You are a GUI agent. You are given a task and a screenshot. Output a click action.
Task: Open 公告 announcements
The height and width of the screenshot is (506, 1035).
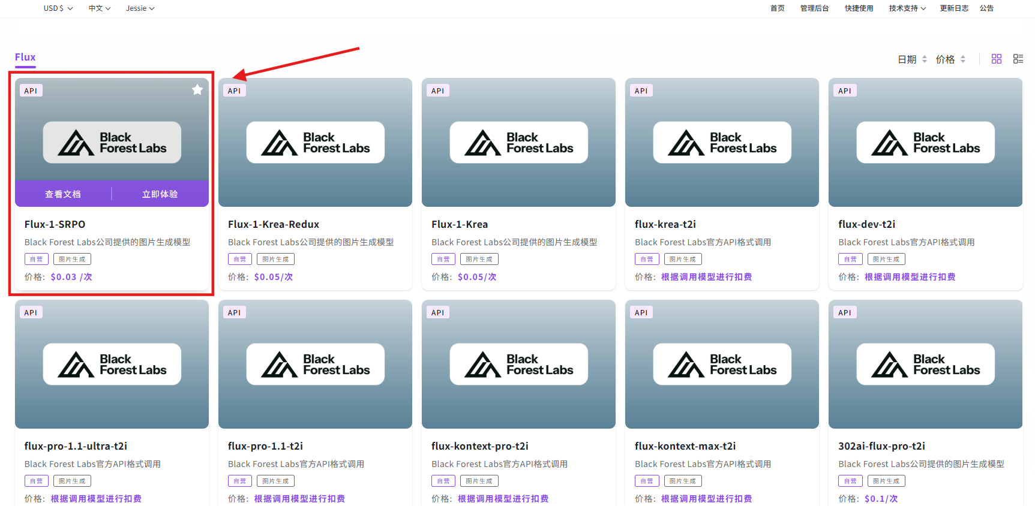[986, 8]
